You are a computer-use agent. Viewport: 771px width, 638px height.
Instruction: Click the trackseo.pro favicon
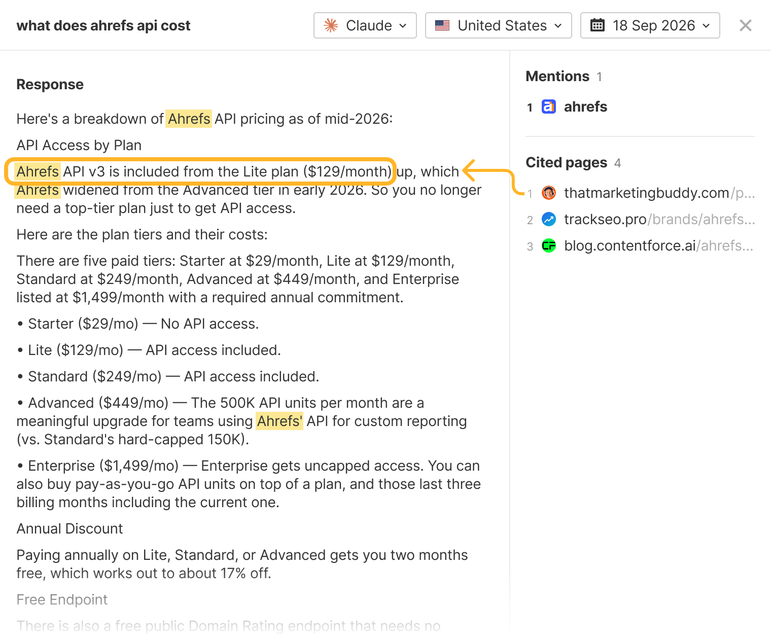point(549,219)
